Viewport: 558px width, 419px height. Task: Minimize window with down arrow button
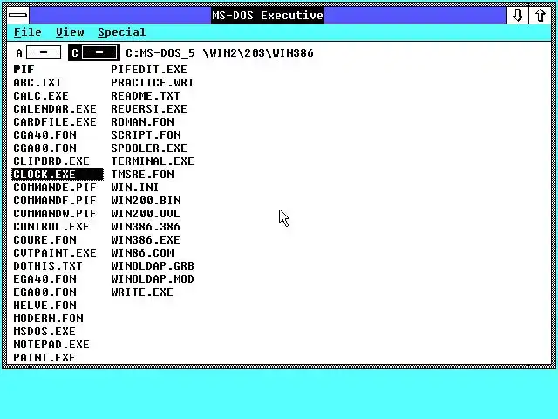tap(517, 16)
